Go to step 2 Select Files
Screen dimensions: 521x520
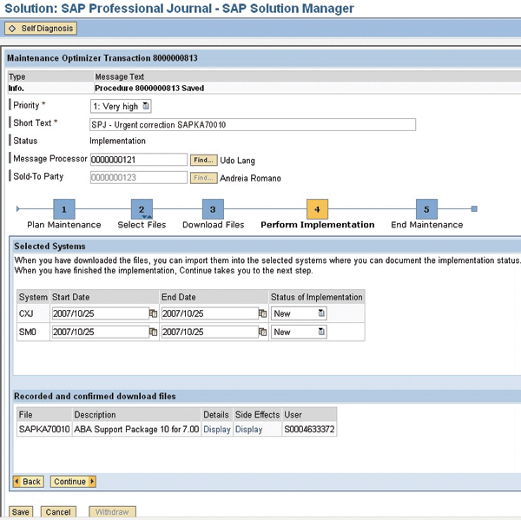[142, 209]
